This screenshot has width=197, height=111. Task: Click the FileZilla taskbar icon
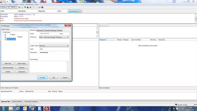(x=47, y=108)
